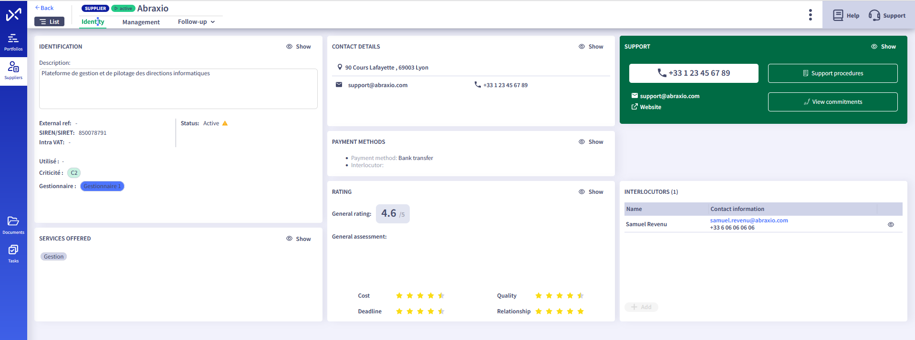Viewport: 915px width, 340px height.
Task: Click the Relationship star rating
Action: 560,311
